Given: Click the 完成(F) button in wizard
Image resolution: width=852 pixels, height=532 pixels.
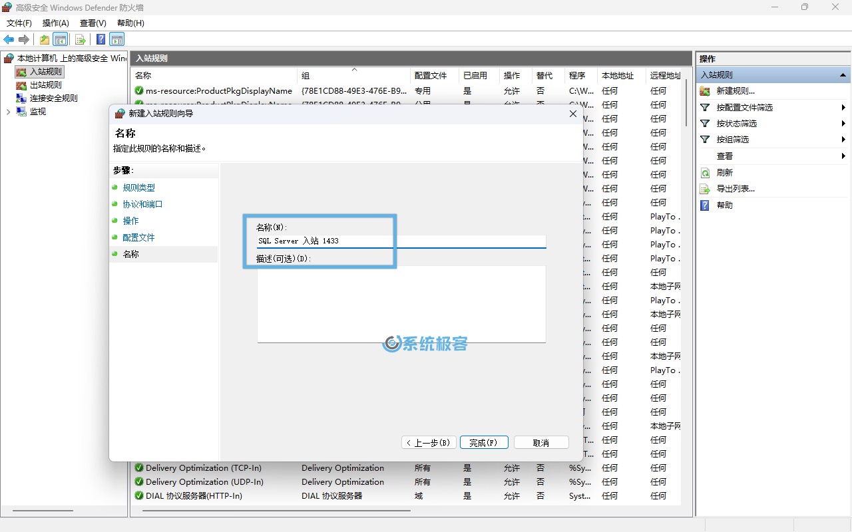Looking at the screenshot, I should (484, 443).
